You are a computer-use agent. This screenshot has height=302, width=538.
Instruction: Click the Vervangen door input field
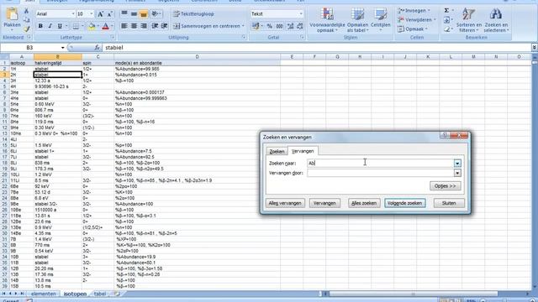381,173
